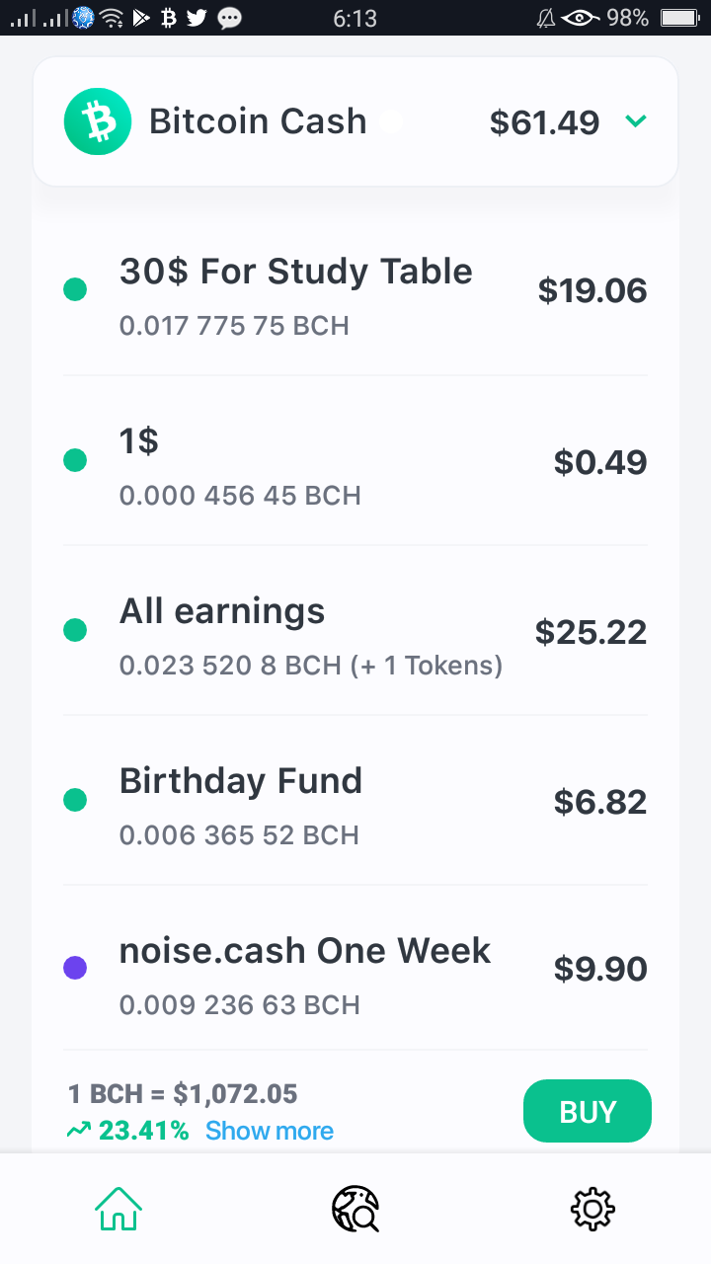Tap the Bitcoin Cash logo icon
Viewport: 711px width, 1264px height.
98,121
